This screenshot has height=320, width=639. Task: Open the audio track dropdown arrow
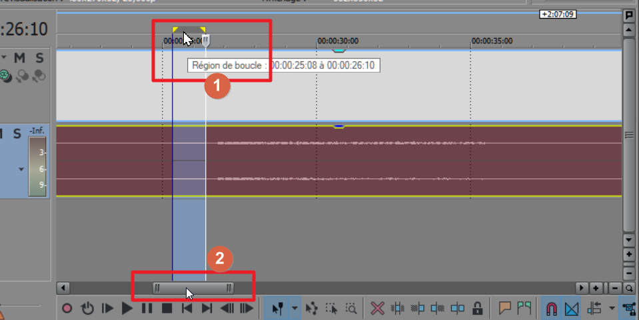click(21, 169)
